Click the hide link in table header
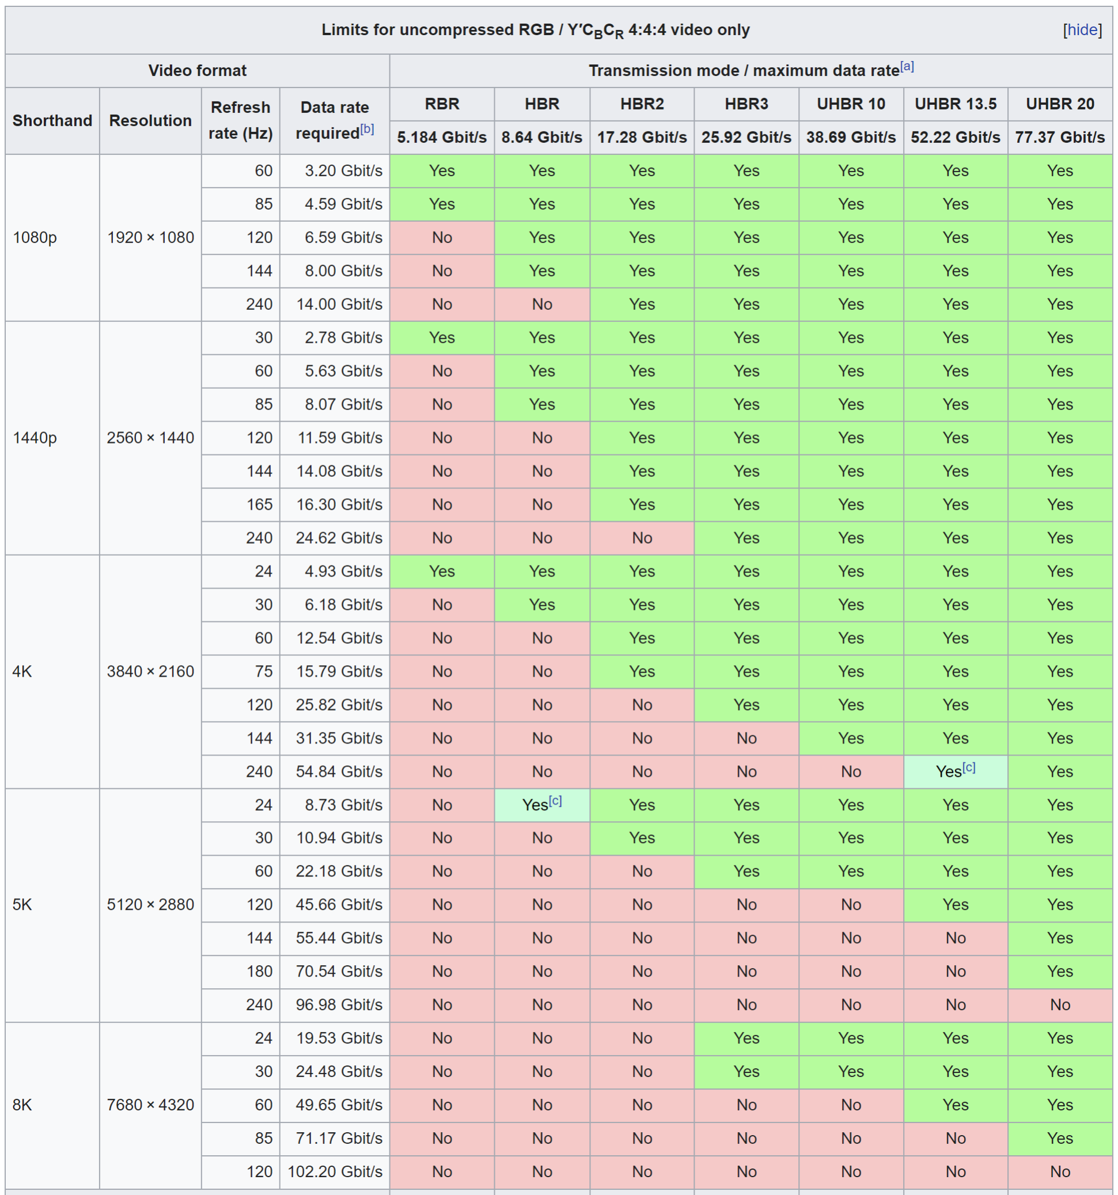This screenshot has width=1118, height=1195. pyautogui.click(x=1082, y=30)
